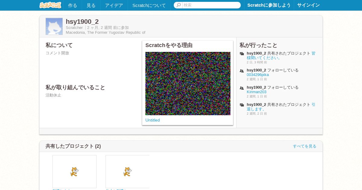Open hsy1900_2 profile avatar image
Image resolution: width=362 pixels, height=190 pixels.
coord(54,27)
